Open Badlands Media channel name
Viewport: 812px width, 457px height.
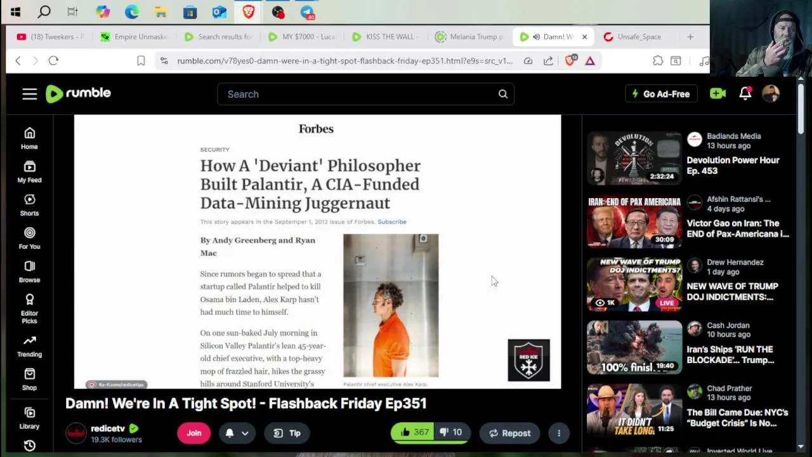coord(734,136)
